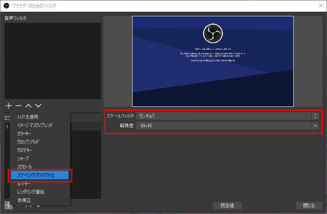The image size is (327, 214).
Task: Click the 解像度 field showing 80x45
Action: (223, 126)
